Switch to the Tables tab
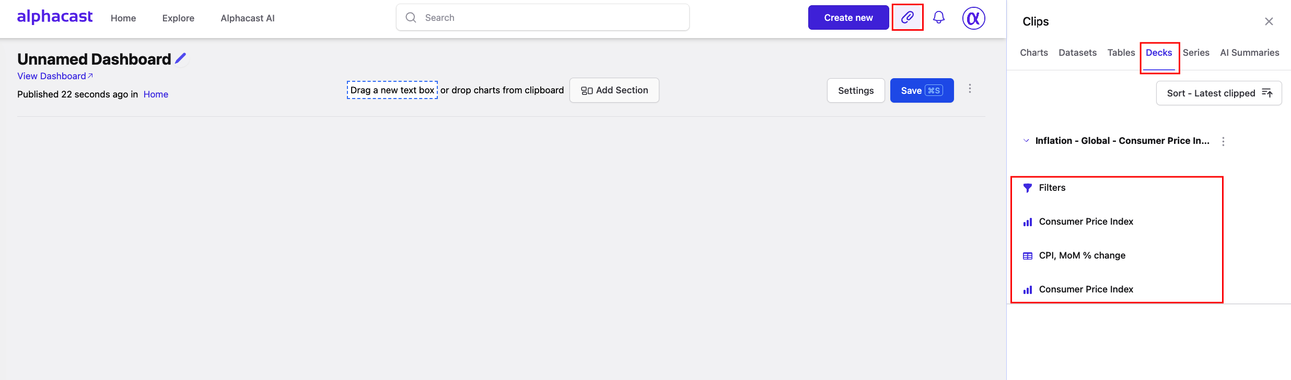1291x380 pixels. tap(1121, 53)
